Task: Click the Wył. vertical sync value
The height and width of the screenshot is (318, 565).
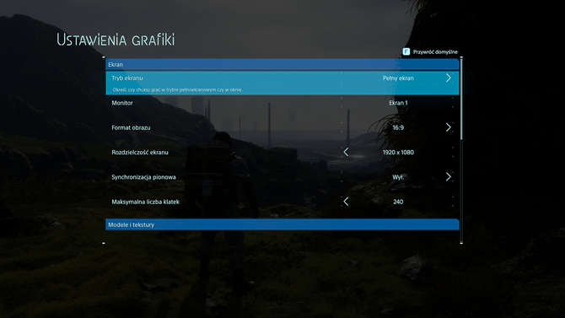Action: click(398, 177)
